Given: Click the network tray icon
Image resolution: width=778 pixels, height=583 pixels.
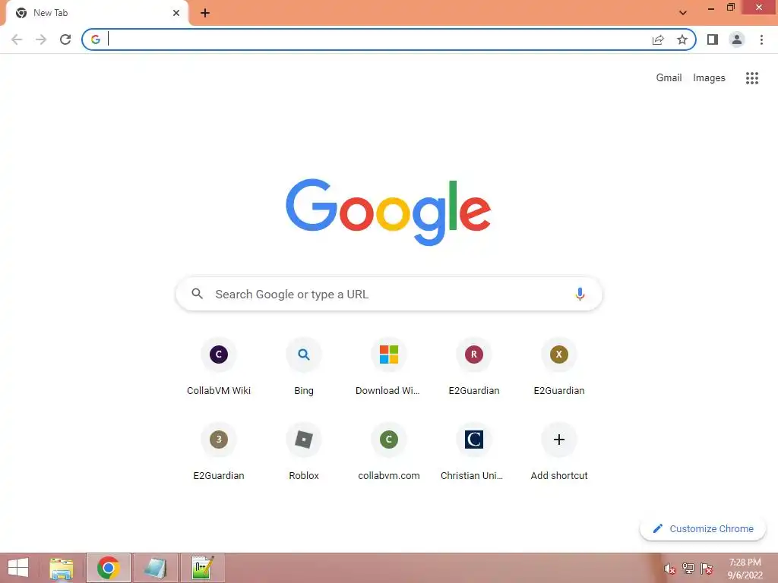Looking at the screenshot, I should click(688, 569).
